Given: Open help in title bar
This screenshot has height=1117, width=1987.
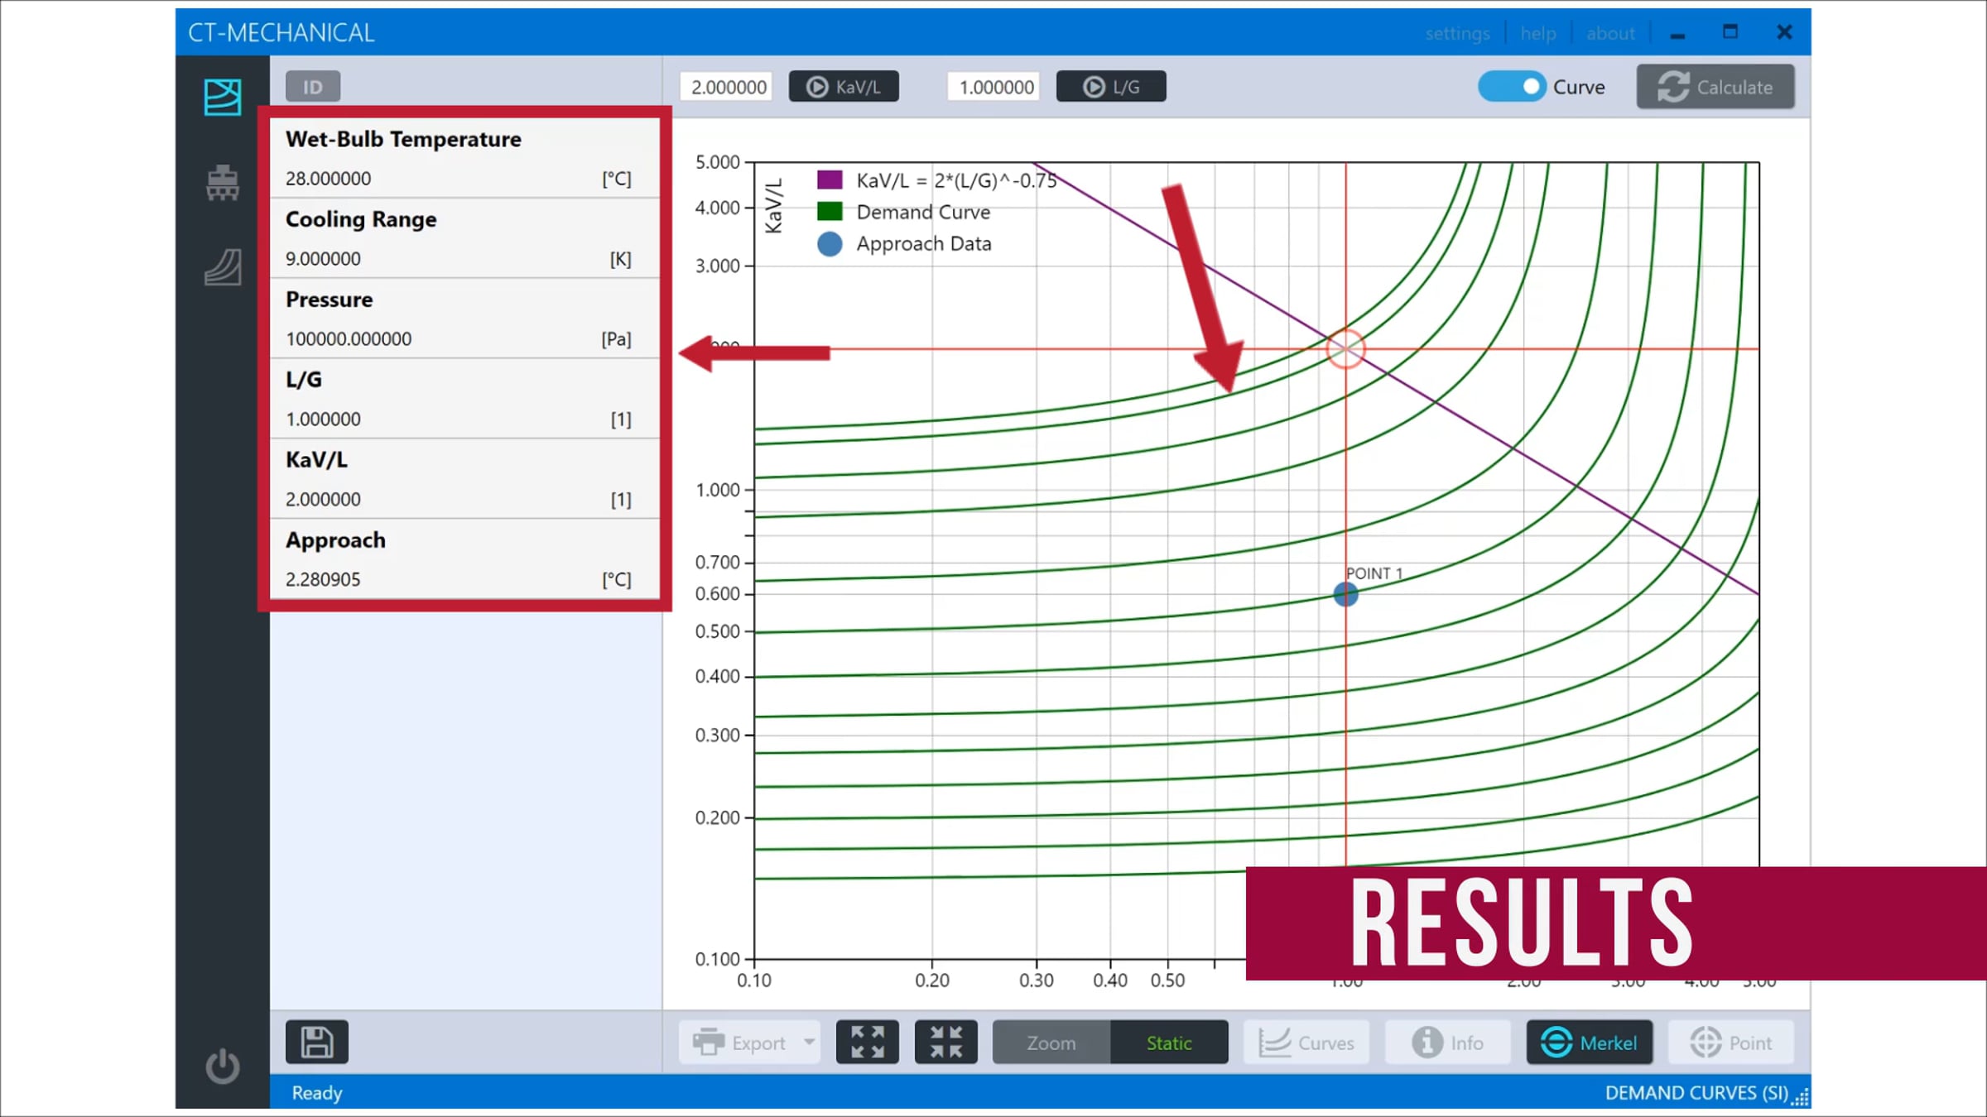Looking at the screenshot, I should (x=1538, y=33).
